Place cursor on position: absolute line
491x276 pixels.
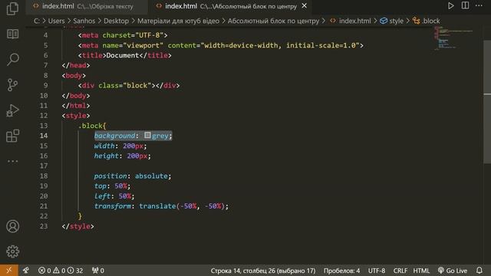coord(133,176)
